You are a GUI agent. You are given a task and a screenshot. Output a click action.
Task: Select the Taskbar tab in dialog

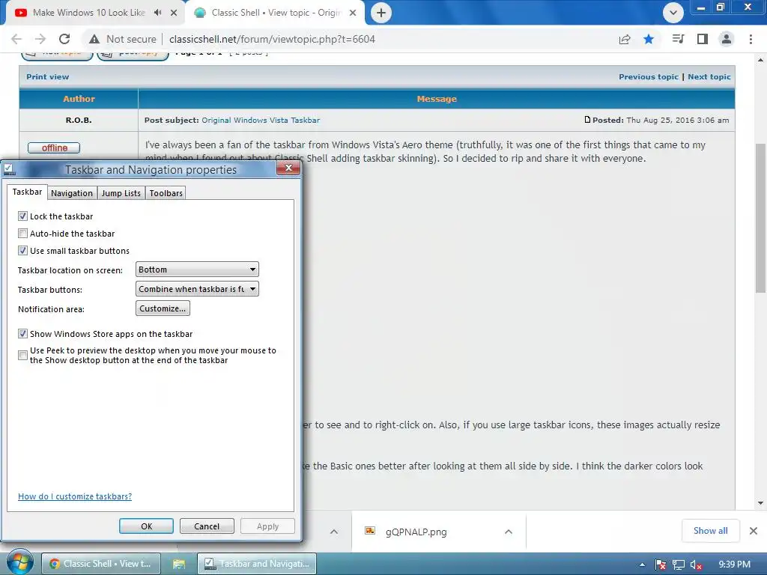[x=28, y=192]
